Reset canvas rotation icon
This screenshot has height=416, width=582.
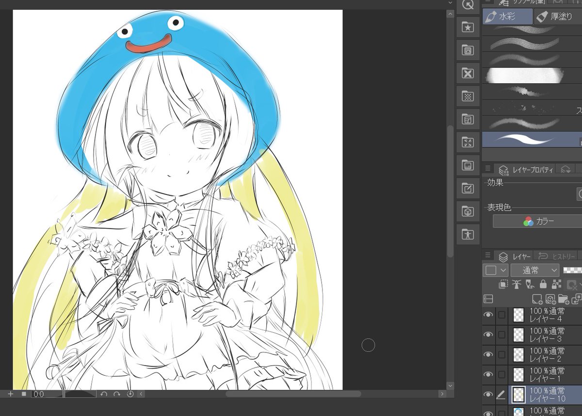tap(130, 394)
